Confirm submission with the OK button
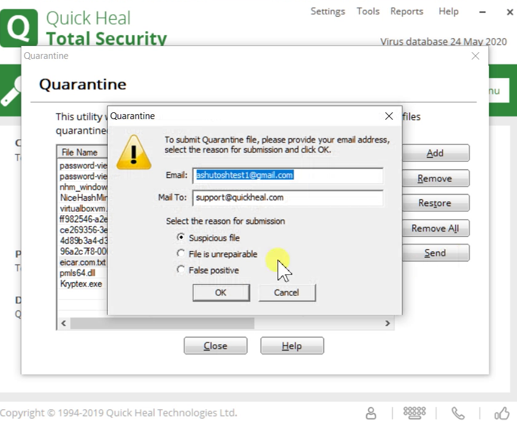 pyautogui.click(x=221, y=293)
